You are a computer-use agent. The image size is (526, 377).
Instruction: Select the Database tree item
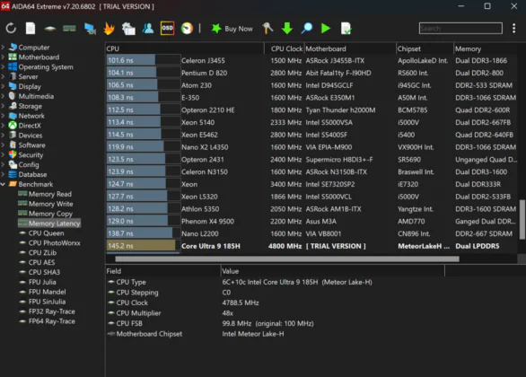(x=32, y=174)
